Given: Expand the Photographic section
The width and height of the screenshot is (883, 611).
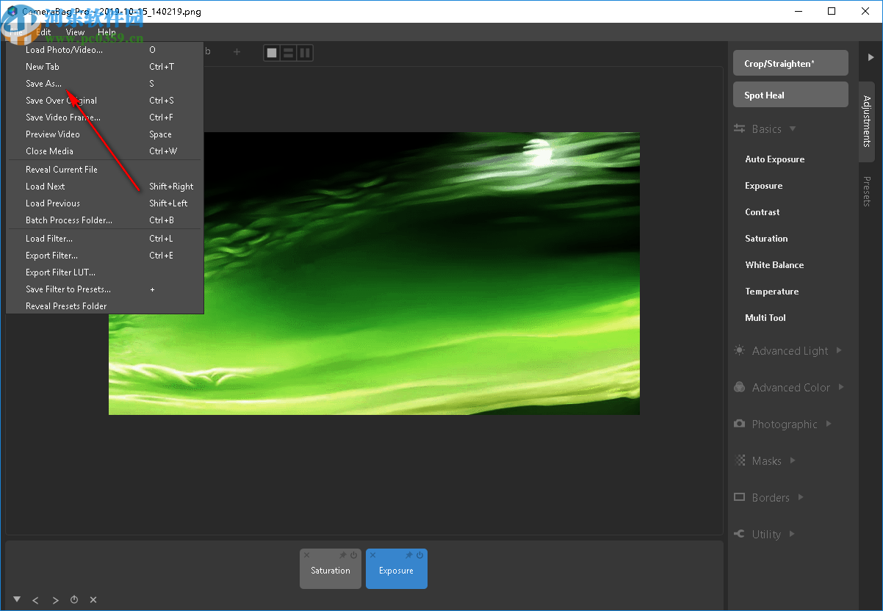Looking at the screenshot, I should [783, 424].
